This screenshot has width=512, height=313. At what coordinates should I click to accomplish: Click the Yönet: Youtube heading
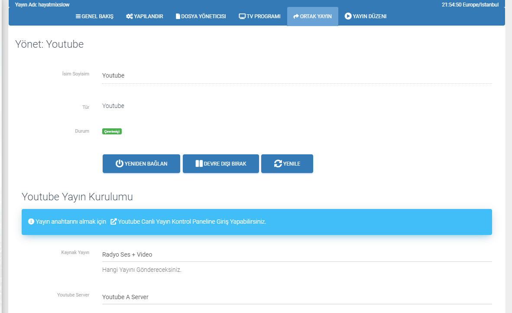coord(49,44)
